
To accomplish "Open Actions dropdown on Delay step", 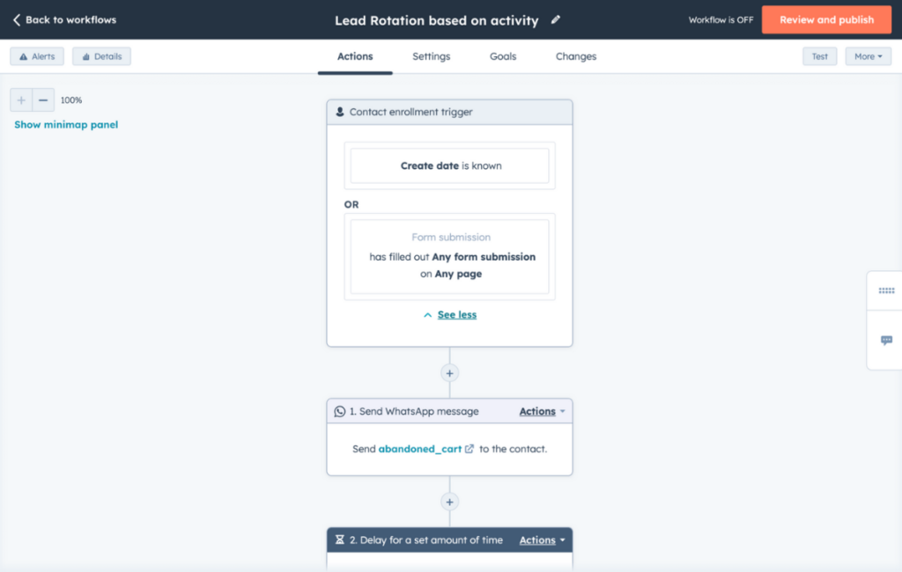I will click(542, 540).
